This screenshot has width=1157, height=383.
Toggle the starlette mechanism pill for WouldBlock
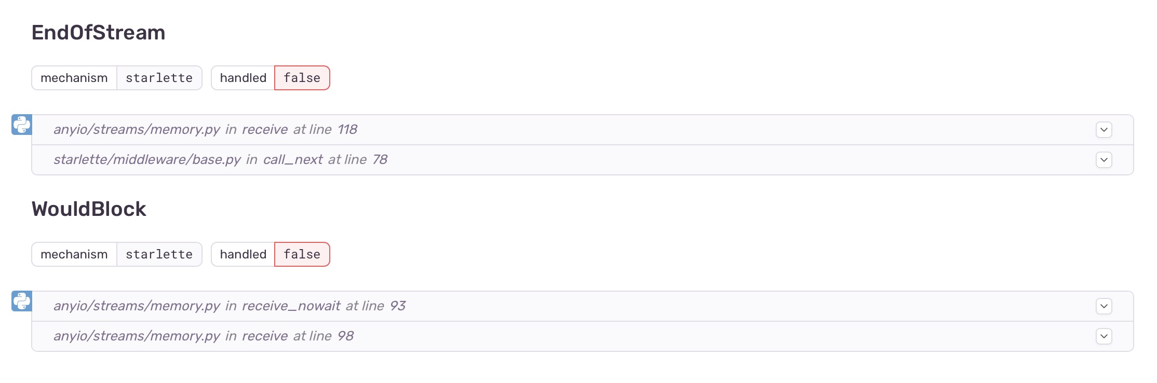click(x=117, y=254)
